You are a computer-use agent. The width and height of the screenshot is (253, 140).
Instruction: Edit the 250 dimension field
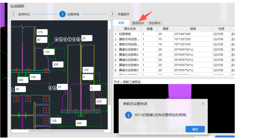101,101
